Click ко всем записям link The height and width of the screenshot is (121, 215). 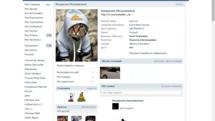coord(171,86)
